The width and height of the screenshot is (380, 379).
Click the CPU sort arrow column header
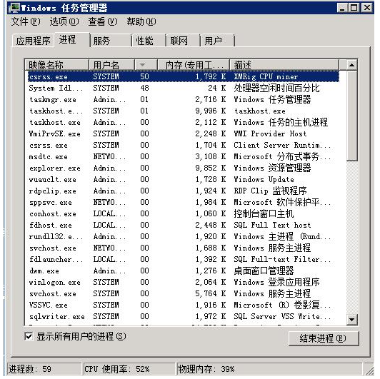146,65
